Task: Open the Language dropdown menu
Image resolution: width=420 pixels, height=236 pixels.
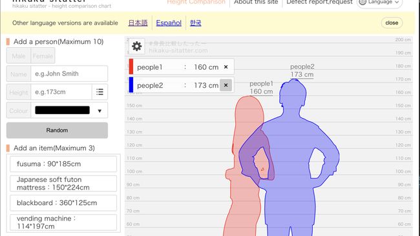Action: (380, 2)
